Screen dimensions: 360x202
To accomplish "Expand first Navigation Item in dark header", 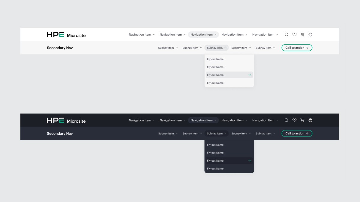I will [142, 120].
